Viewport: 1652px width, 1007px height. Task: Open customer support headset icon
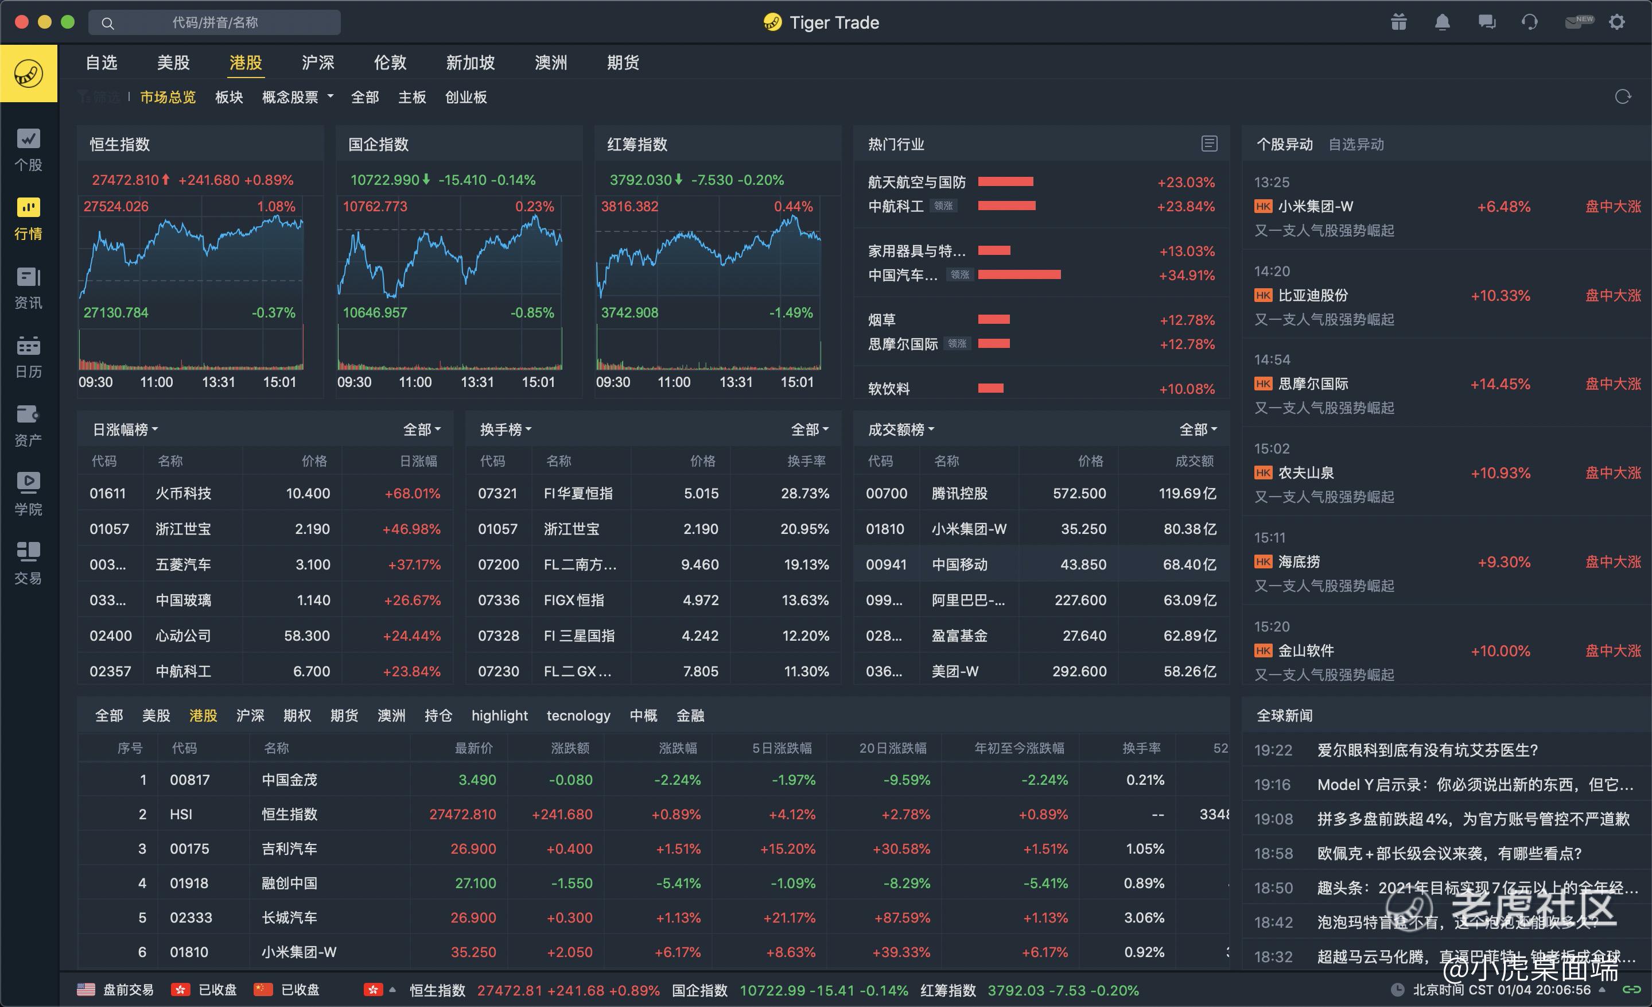[x=1529, y=22]
